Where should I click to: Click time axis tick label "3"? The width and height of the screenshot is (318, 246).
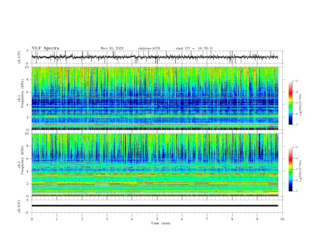[107, 219]
